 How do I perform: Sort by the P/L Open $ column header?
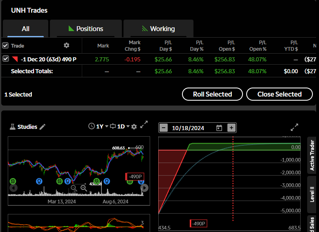point(227,45)
